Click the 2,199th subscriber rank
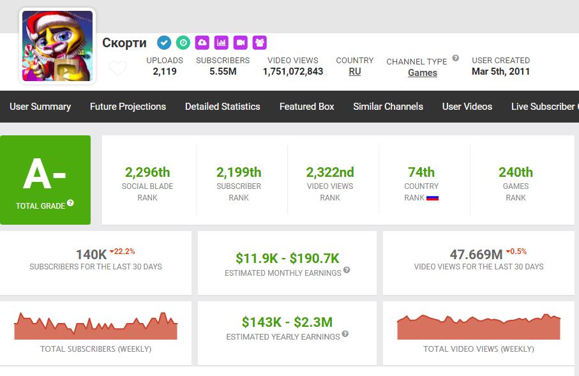The width and height of the screenshot is (579, 376). 239,172
